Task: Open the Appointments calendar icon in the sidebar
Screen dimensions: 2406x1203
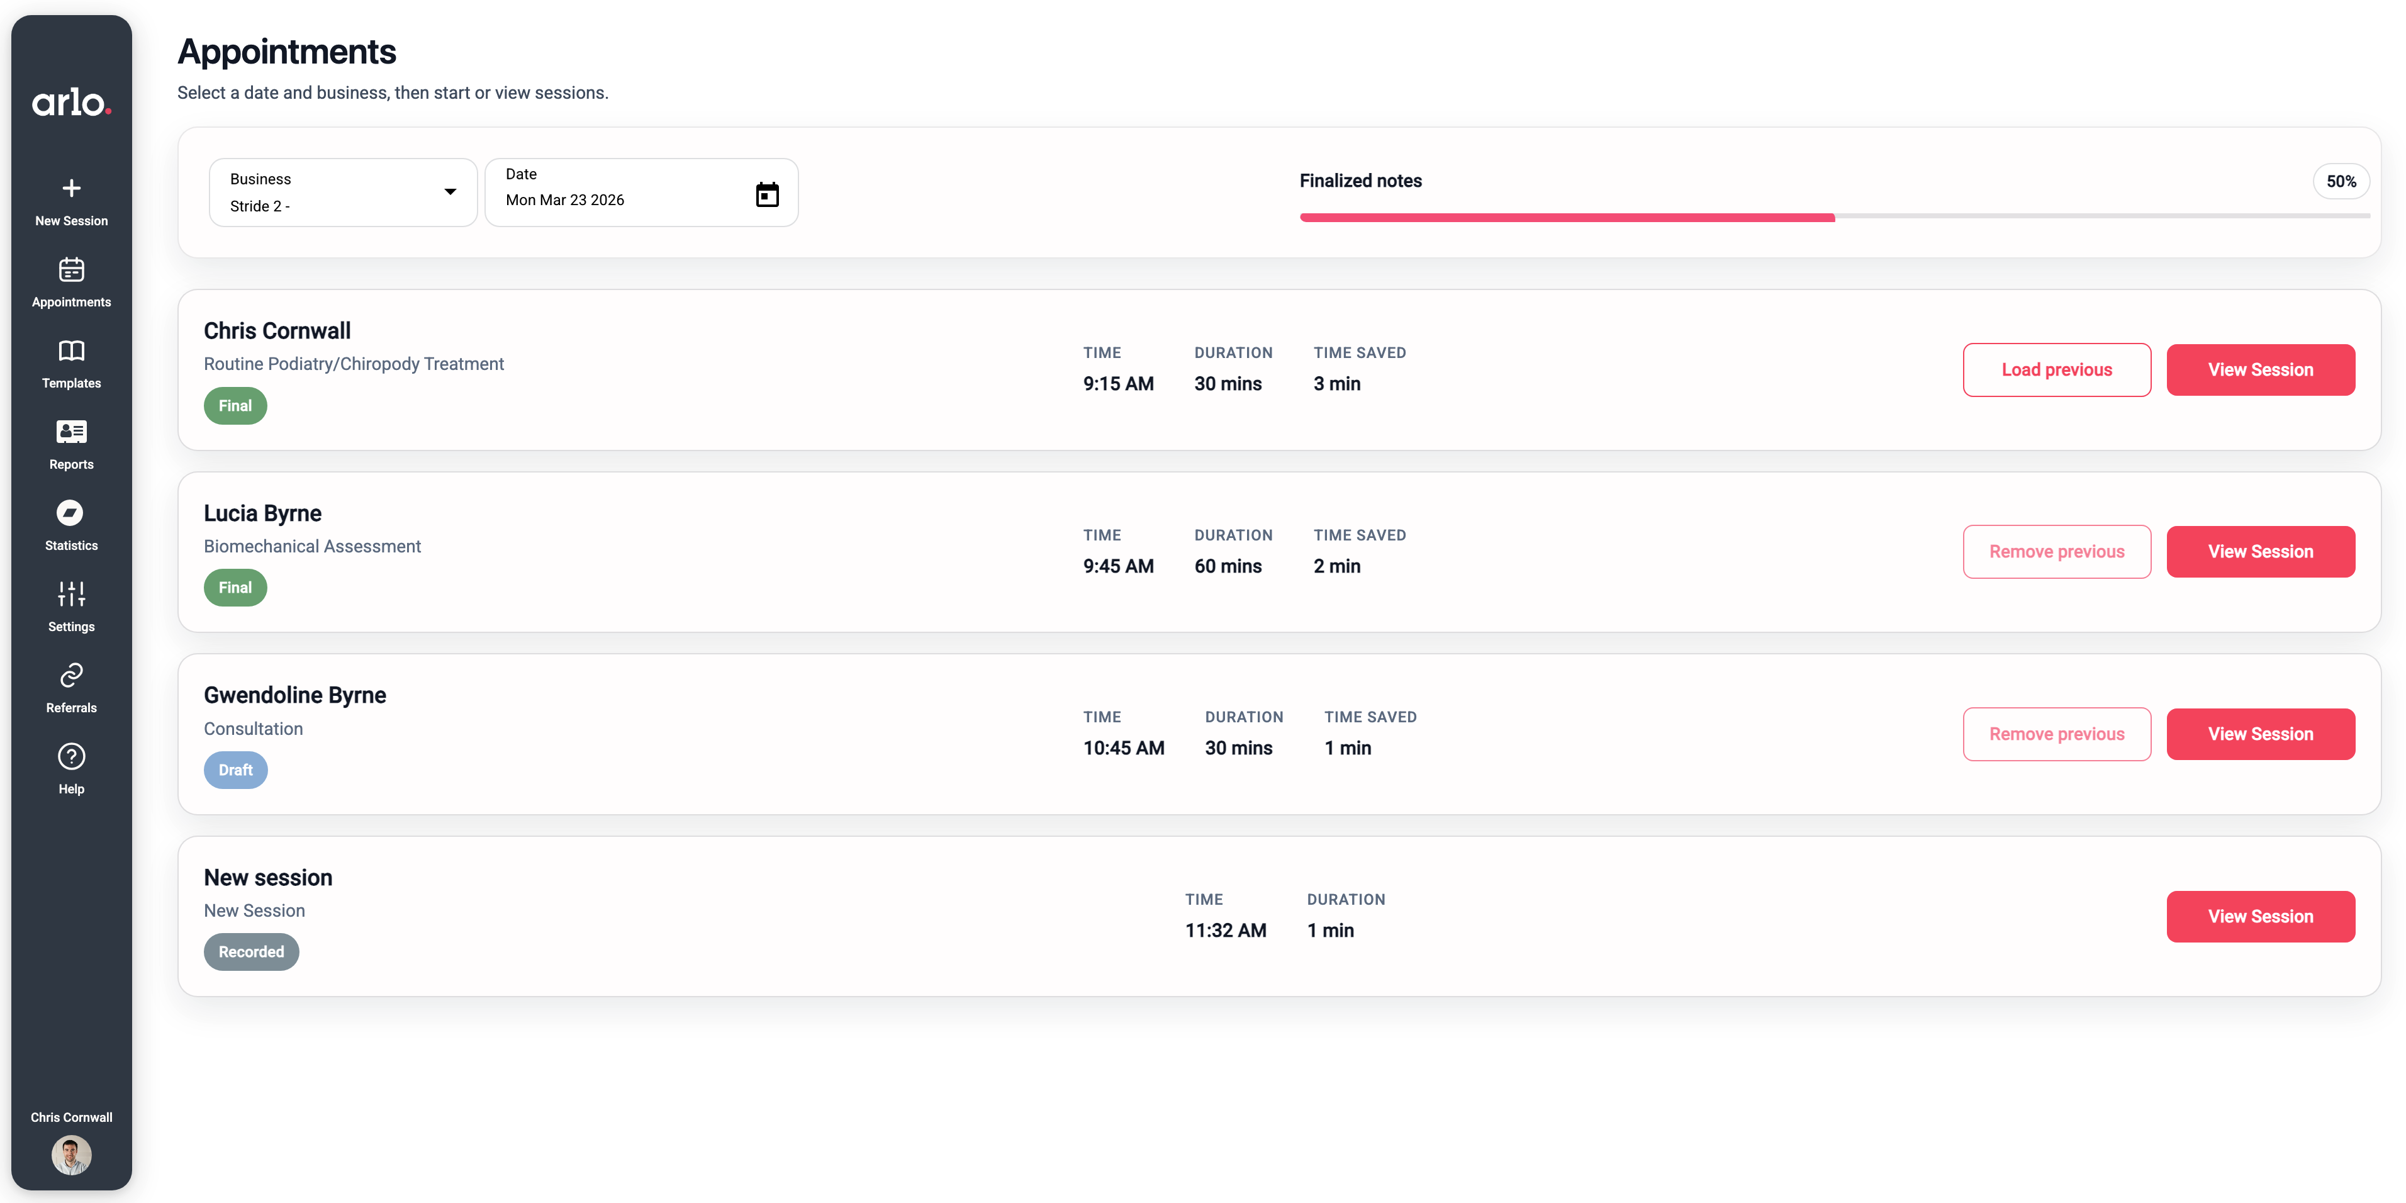Action: (71, 270)
